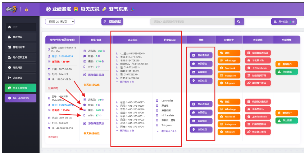Click the money bag icon beside the logo

pos(27,9)
